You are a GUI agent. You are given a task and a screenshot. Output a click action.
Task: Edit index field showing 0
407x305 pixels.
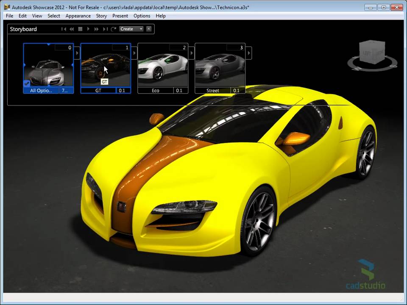tap(64, 47)
